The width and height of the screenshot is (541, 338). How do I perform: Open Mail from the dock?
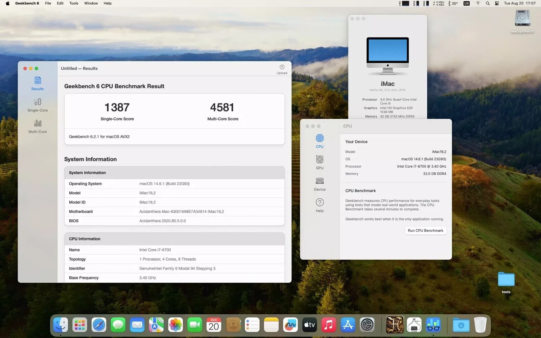click(x=137, y=325)
